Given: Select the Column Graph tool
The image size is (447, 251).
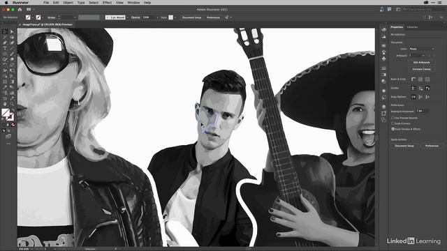Looking at the screenshot, I should pos(12,93).
